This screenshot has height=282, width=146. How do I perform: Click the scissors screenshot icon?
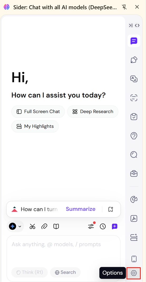click(x=32, y=226)
